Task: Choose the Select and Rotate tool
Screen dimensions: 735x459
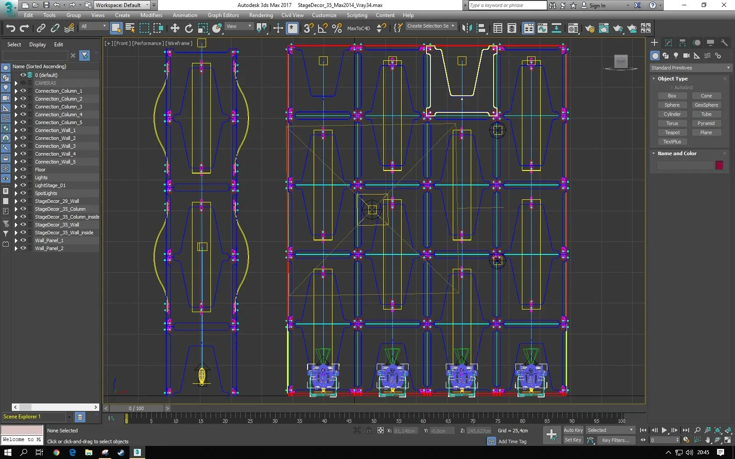Action: click(189, 28)
